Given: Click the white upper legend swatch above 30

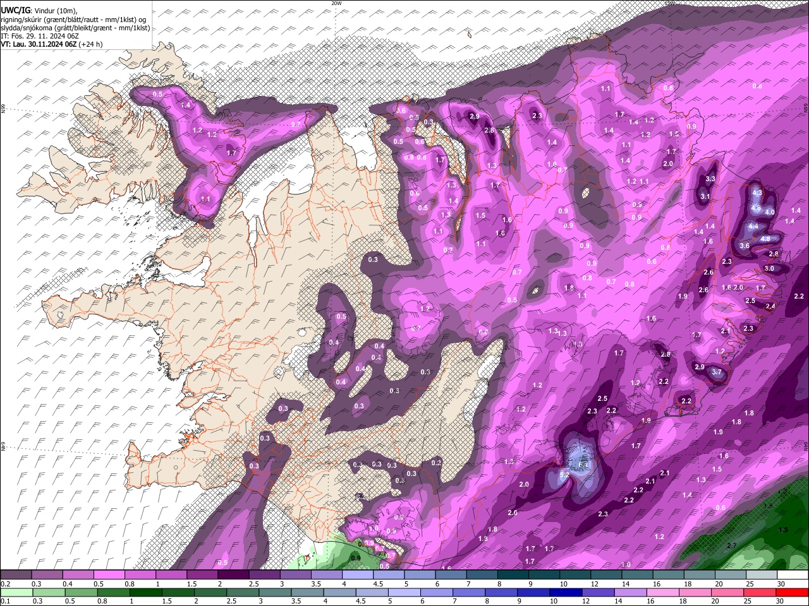Looking at the screenshot, I should tap(792, 575).
